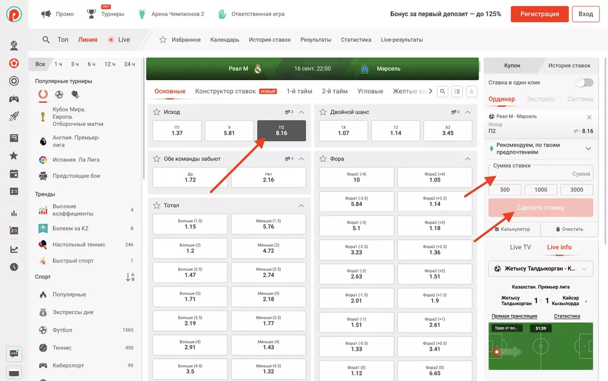This screenshot has height=381, width=608.
Task: Select the 24 ч time filter
Action: (x=128, y=64)
